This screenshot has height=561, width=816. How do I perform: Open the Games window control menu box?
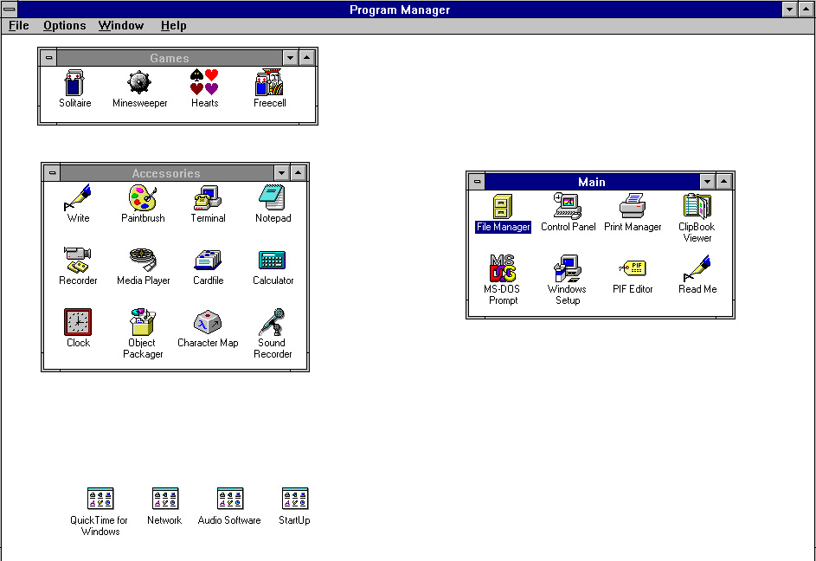48,58
